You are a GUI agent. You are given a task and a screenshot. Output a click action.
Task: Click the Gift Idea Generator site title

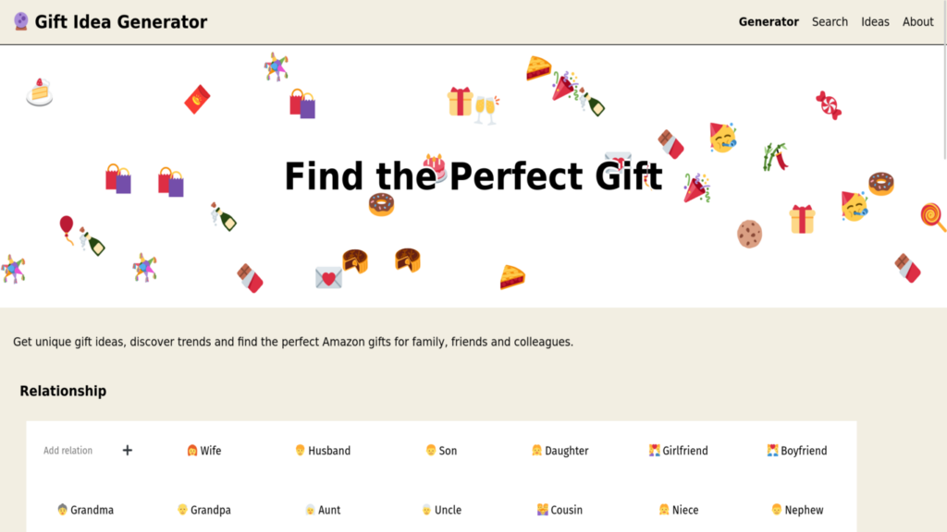tap(121, 22)
